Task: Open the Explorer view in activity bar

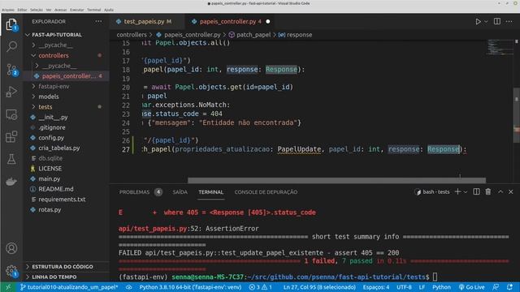Action: tap(11, 25)
